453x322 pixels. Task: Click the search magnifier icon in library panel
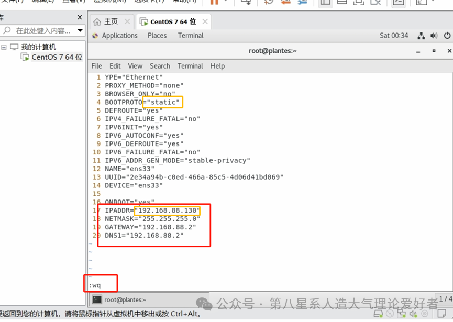point(7,31)
